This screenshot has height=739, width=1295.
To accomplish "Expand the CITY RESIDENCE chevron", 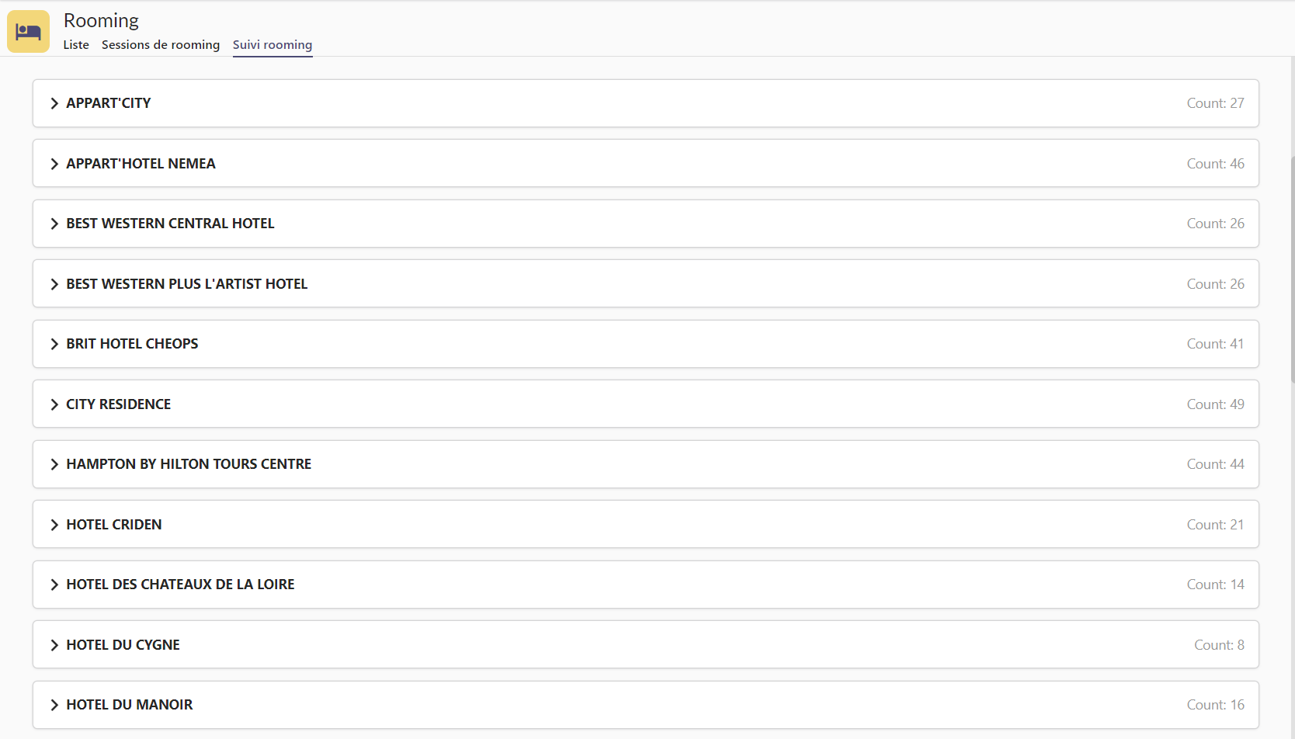I will click(x=54, y=404).
